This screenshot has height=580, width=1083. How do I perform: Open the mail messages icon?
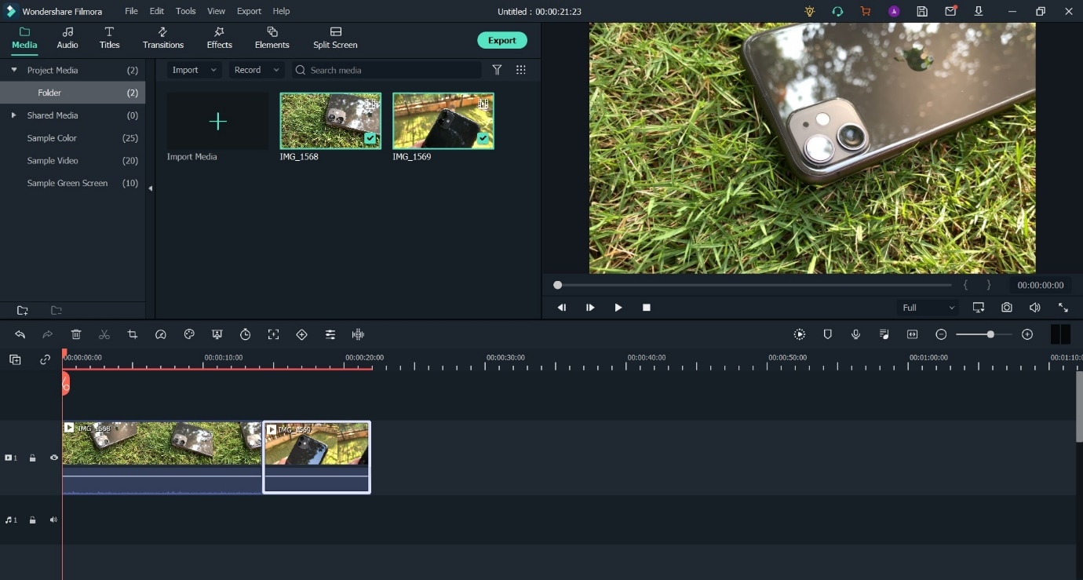coord(950,11)
